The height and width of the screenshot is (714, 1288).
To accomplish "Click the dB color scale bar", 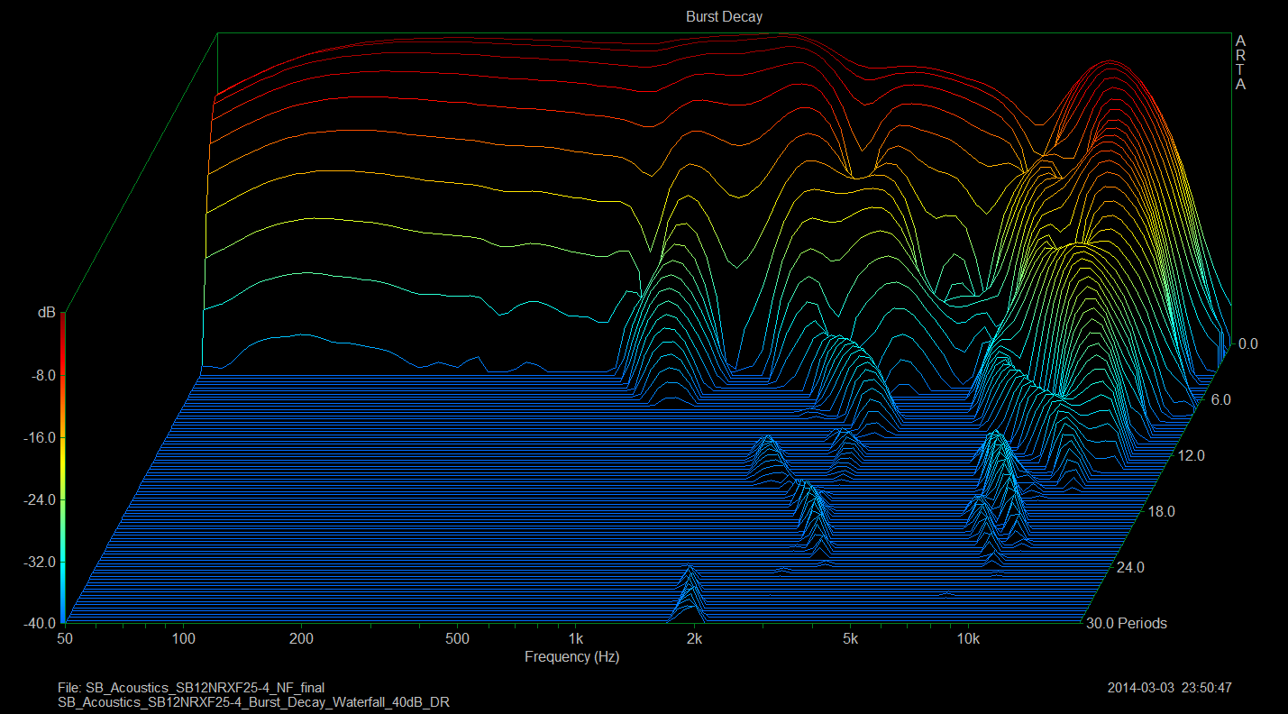I will (x=62, y=469).
